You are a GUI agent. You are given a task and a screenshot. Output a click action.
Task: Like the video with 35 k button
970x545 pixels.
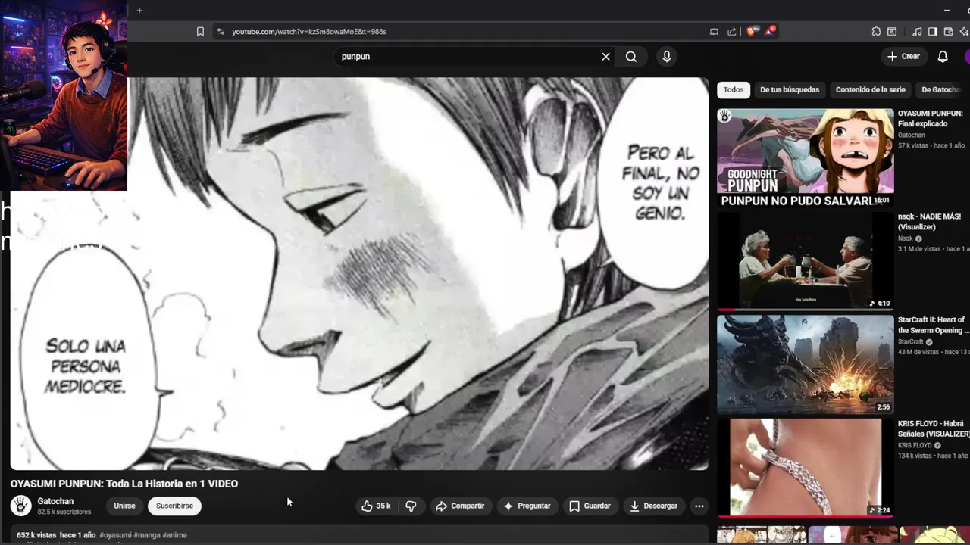coord(376,506)
